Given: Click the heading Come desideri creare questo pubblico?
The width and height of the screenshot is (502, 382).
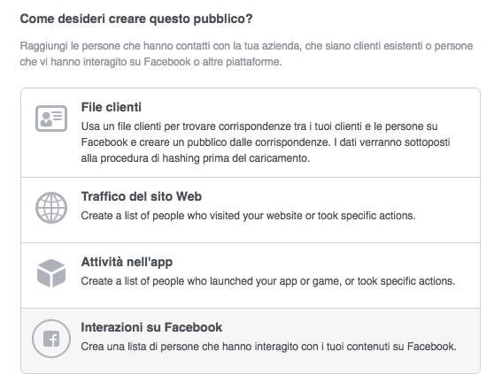Looking at the screenshot, I should click(x=136, y=19).
